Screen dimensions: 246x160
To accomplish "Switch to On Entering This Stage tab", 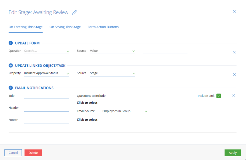I will coord(26,27).
